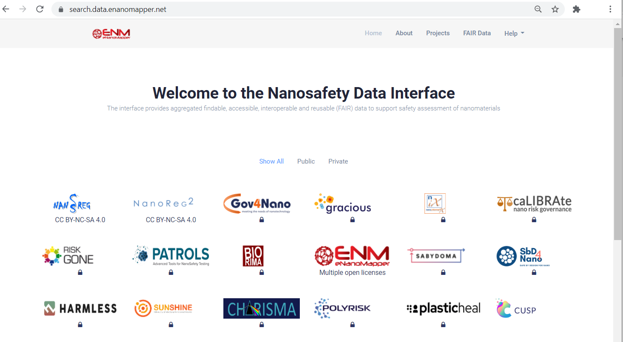Click the lock icon under PATROLS

[x=171, y=272]
